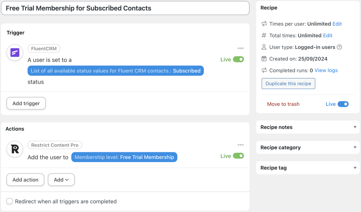The image size is (361, 212).
Task: Open the trigger options ellipsis menu
Action: tap(241, 48)
